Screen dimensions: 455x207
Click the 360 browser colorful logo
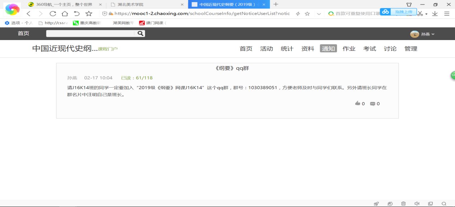pyautogui.click(x=12, y=9)
